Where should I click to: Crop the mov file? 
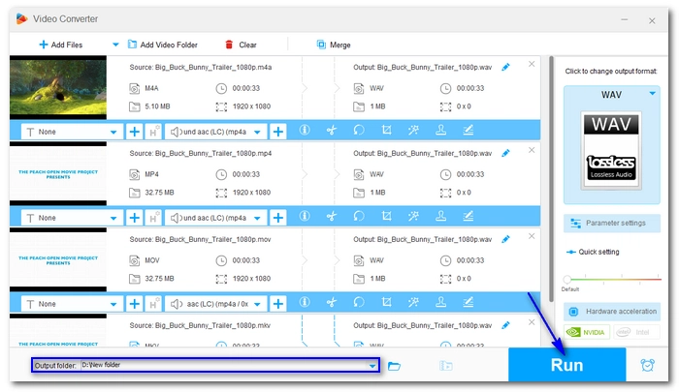(386, 302)
